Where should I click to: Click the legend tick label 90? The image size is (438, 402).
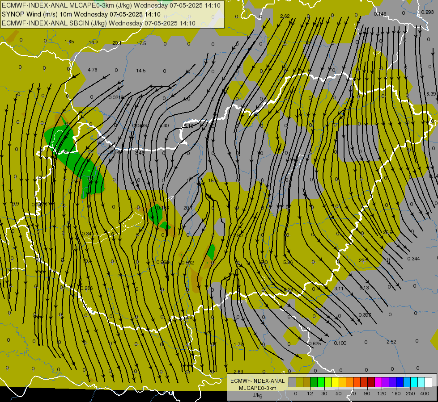(367, 394)
